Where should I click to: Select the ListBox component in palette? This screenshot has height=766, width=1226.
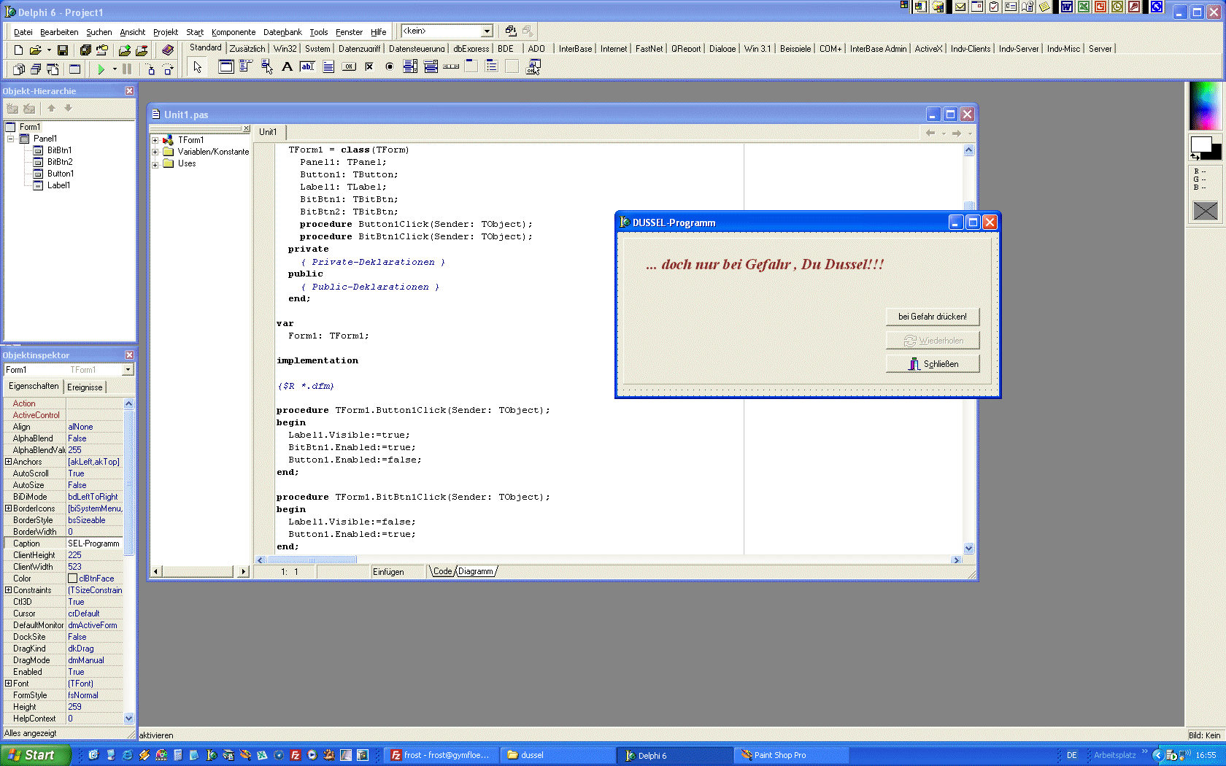click(x=410, y=67)
